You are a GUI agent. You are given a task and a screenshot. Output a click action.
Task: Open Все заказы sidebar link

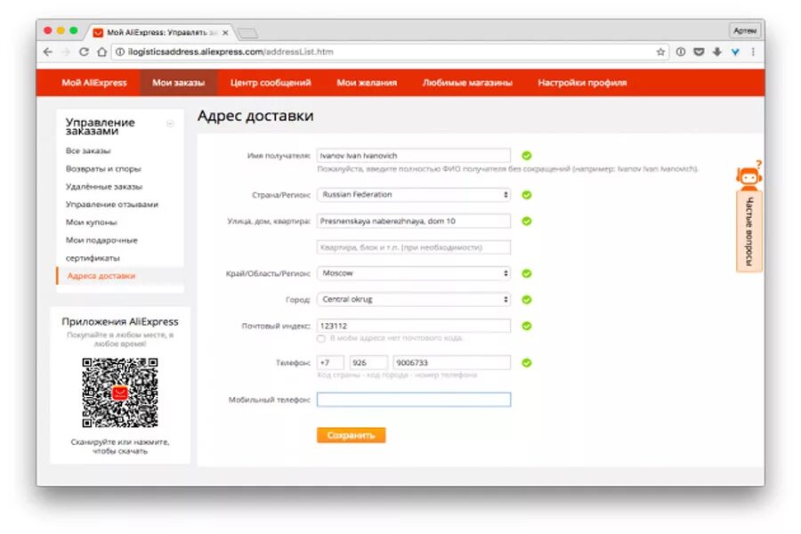coord(88,150)
